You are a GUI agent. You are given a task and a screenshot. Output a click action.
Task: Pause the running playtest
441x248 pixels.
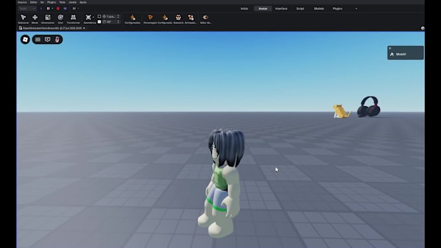(48, 8)
